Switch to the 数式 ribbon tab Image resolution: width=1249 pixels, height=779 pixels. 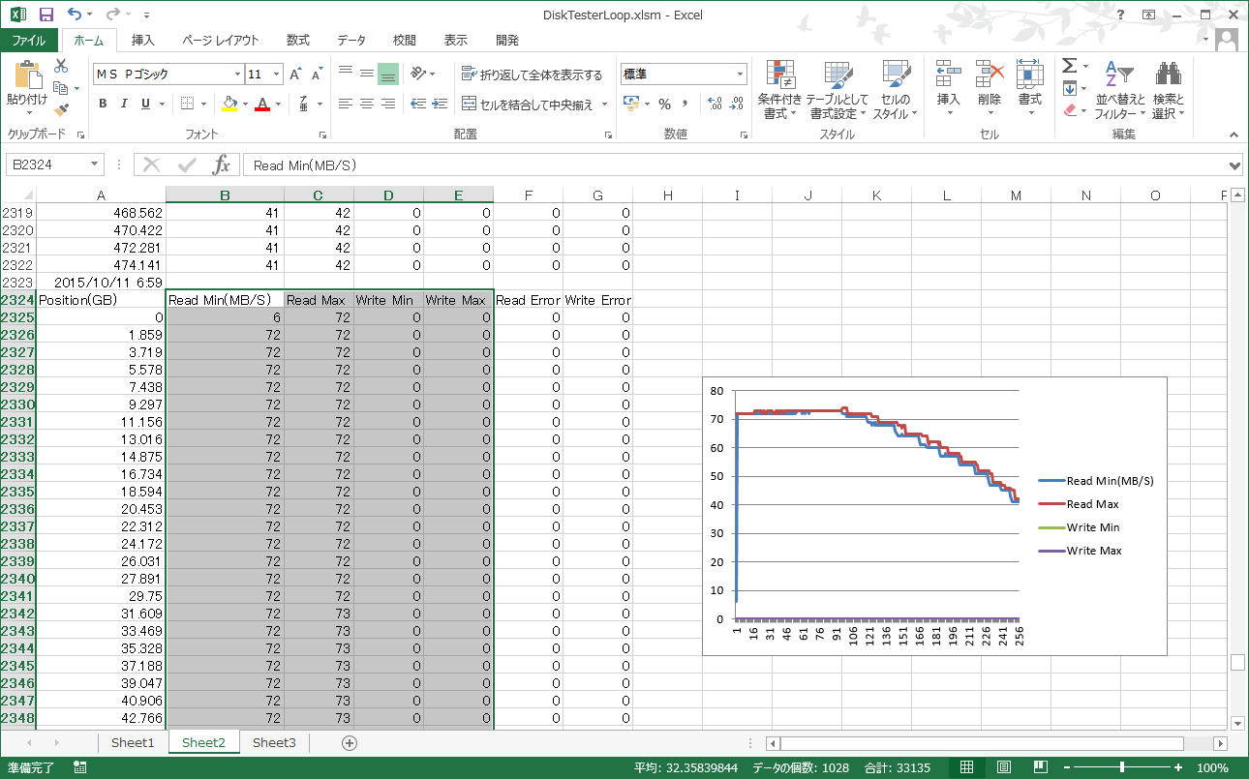coord(298,40)
